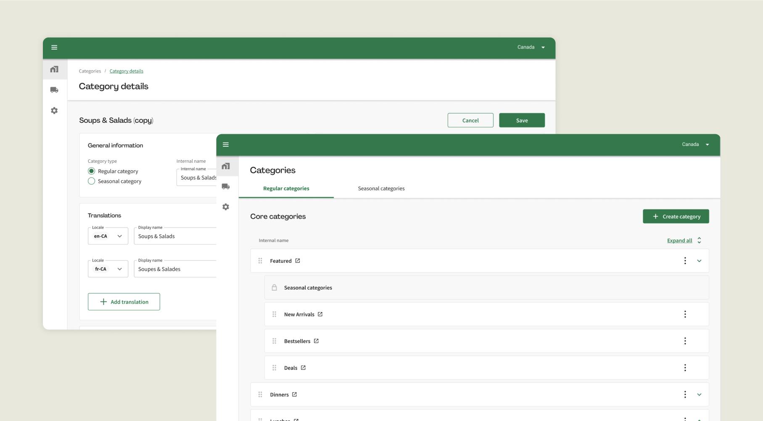The image size is (763, 421).
Task: Click the hamburger menu in the green header
Action: pyautogui.click(x=226, y=144)
